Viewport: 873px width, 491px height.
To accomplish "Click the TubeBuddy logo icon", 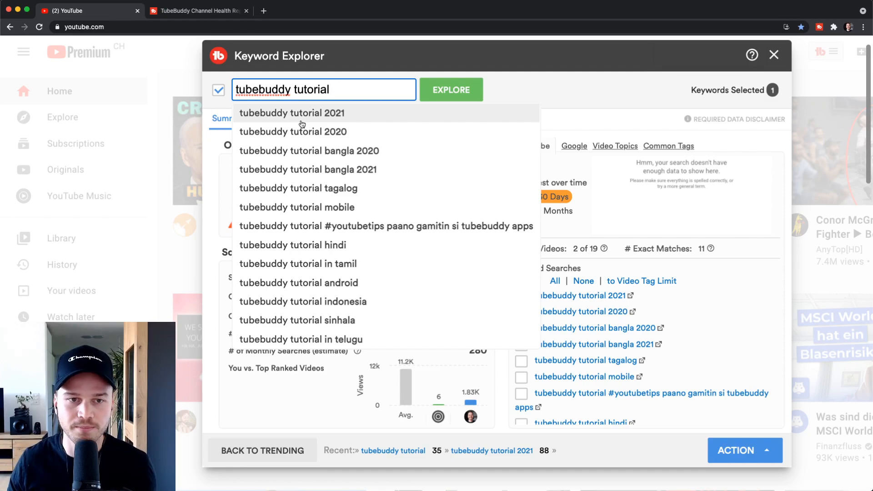I will [219, 55].
